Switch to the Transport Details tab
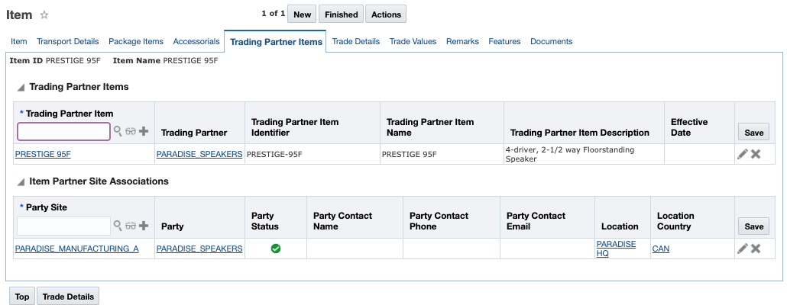Image resolution: width=787 pixels, height=308 pixels. click(x=68, y=41)
